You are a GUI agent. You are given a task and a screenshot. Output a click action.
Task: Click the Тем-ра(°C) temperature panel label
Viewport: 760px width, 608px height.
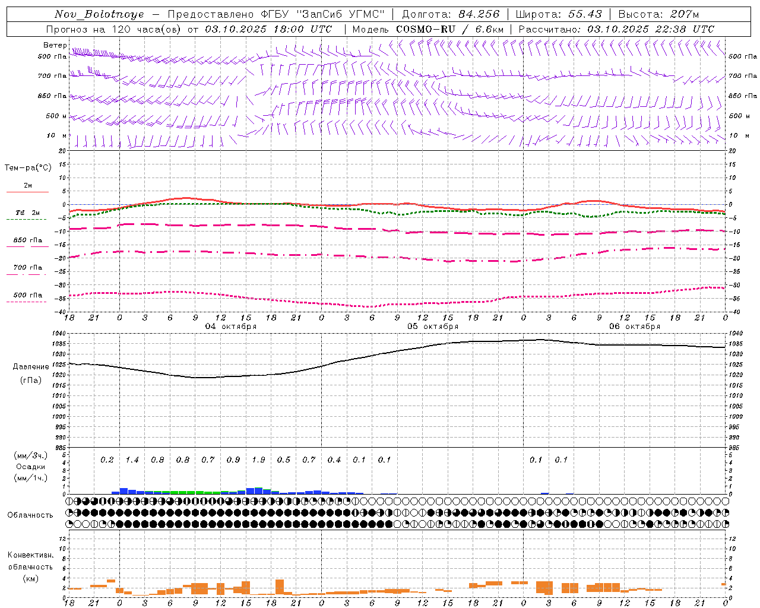pos(28,168)
